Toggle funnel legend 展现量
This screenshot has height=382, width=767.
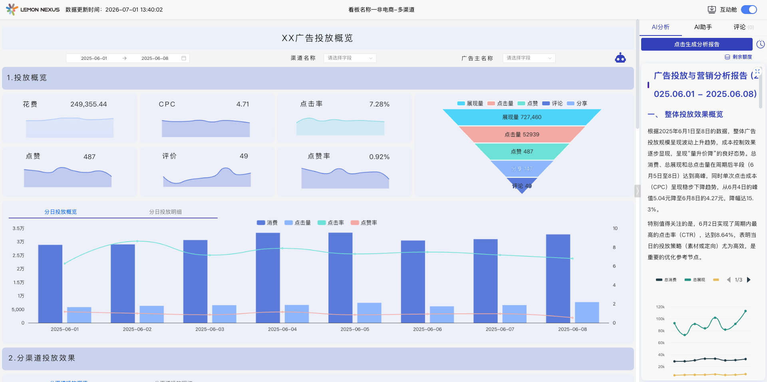[x=470, y=103]
